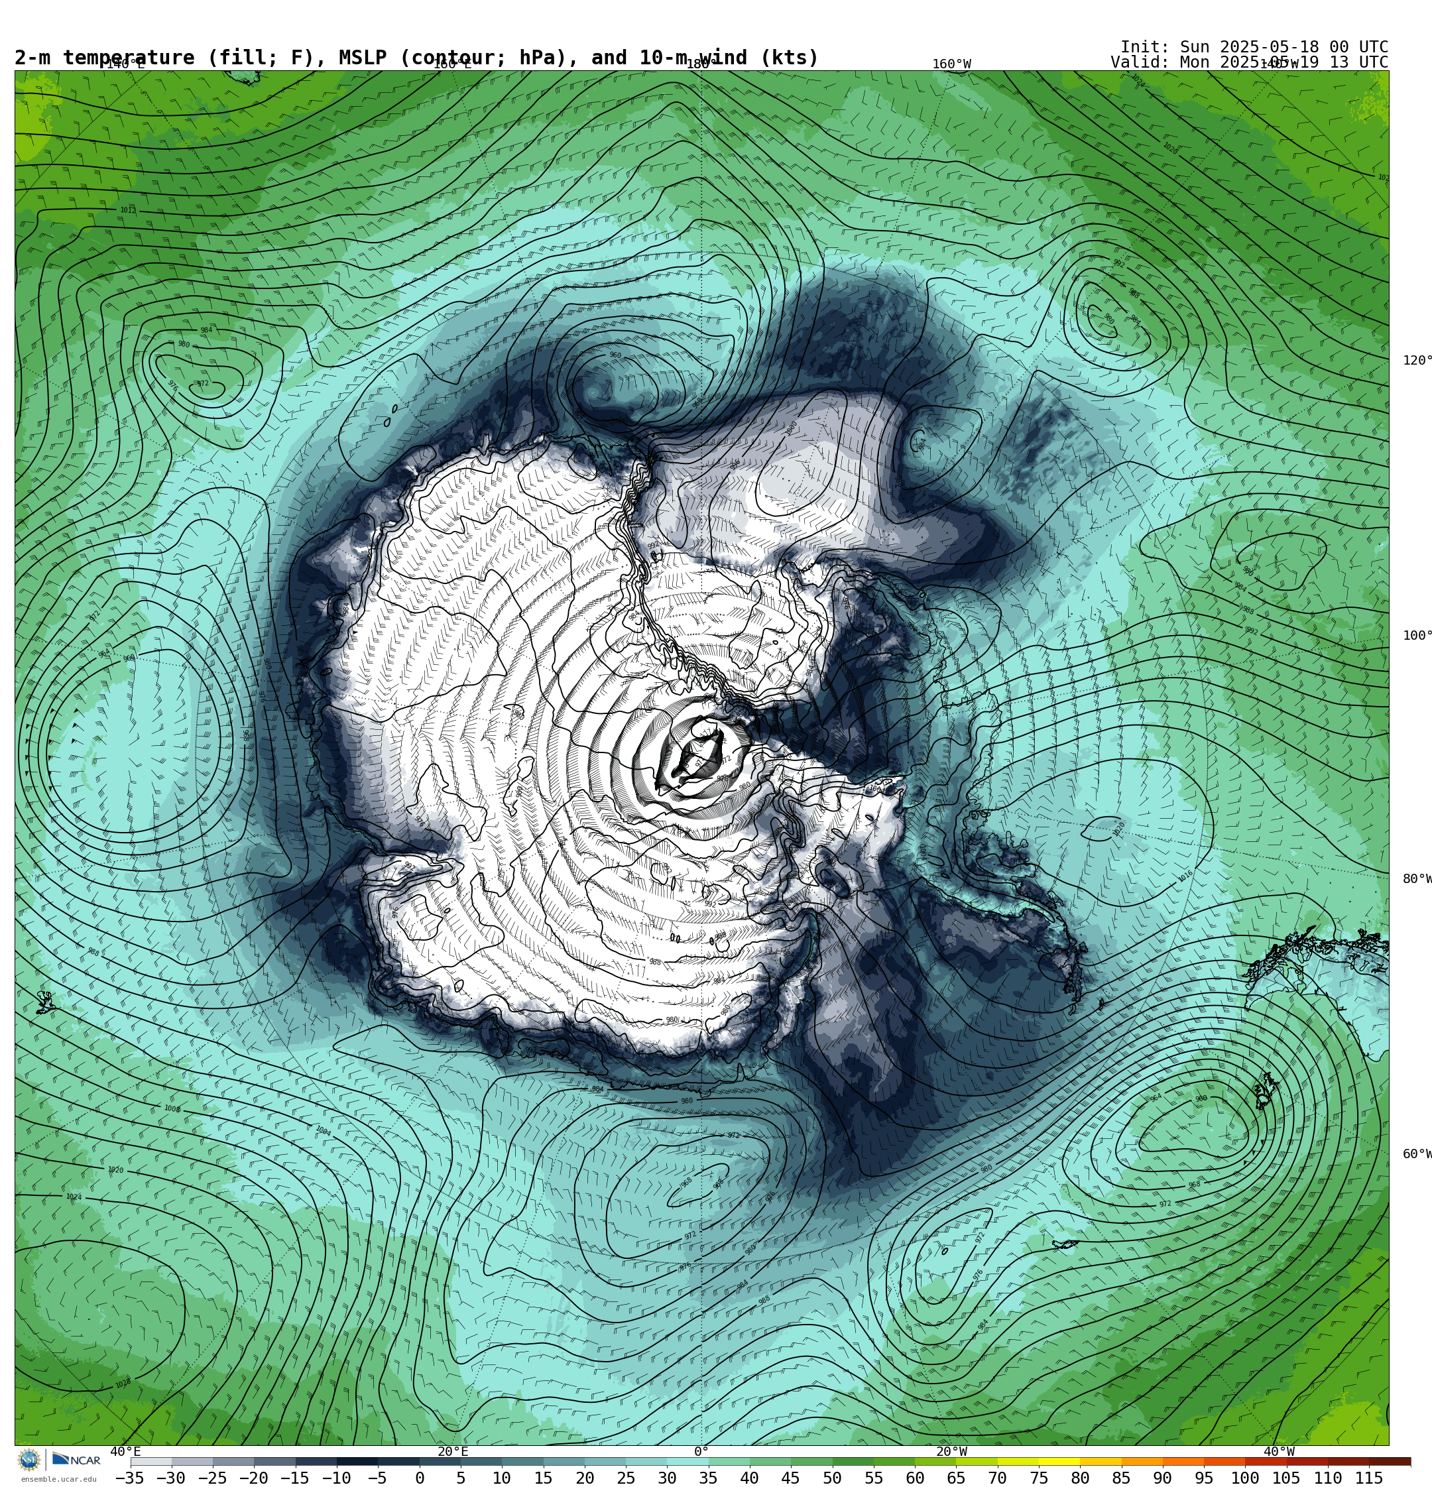Click the 'Valid: Mon 2025-05-19 13 UTC' text
Viewport: 1432px width, 1487px height.
(1249, 62)
